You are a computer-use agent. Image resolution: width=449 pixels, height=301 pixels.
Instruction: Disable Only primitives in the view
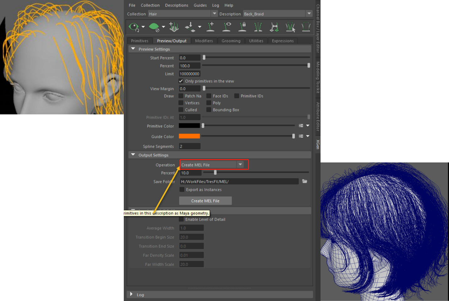coord(181,81)
